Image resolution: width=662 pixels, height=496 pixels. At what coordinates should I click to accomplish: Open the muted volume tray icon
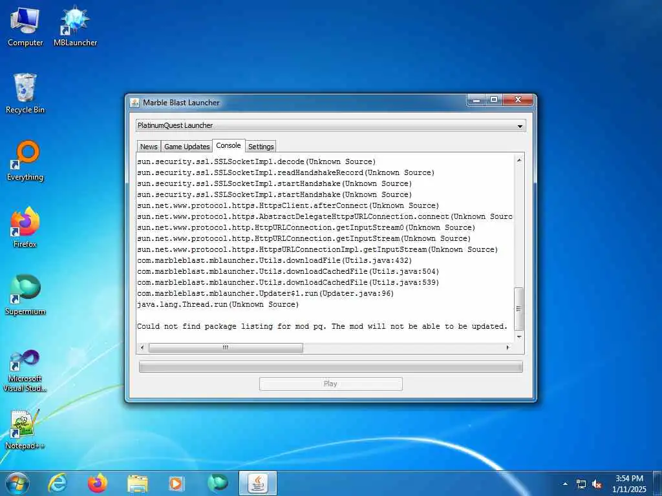tap(597, 484)
